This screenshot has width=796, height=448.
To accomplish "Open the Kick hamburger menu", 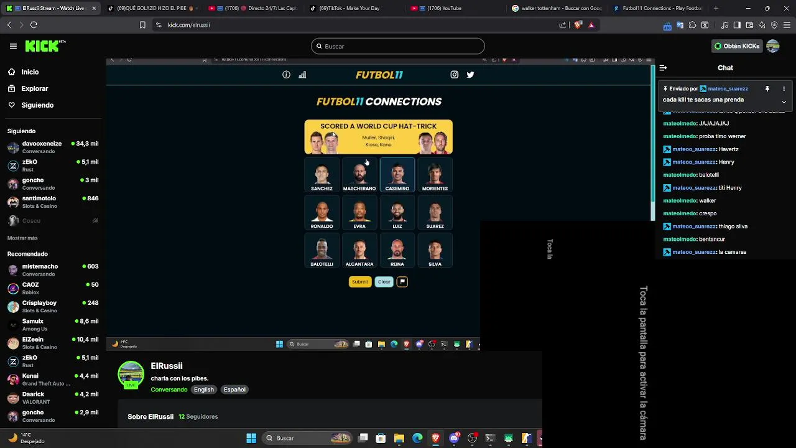I will 13,46.
